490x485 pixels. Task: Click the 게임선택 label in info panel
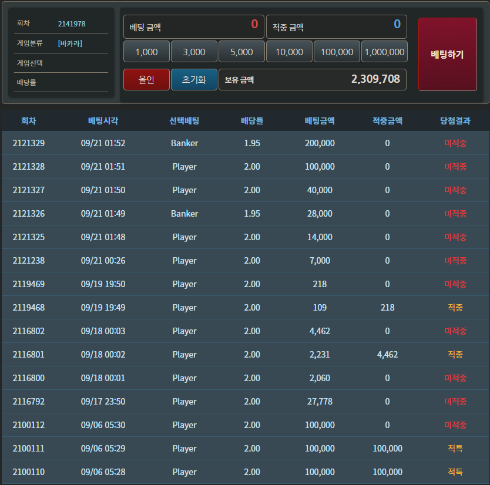(x=30, y=63)
